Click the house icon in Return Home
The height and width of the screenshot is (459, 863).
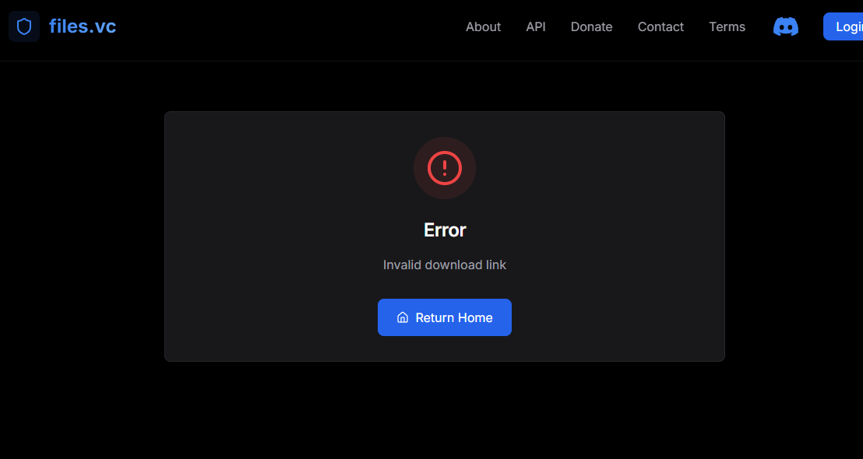click(403, 317)
